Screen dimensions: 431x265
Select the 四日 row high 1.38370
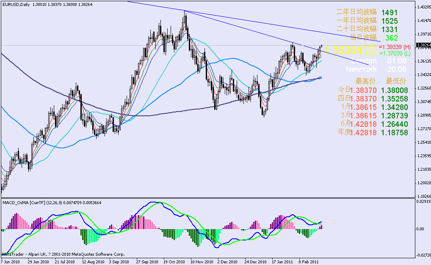[x=363, y=99]
